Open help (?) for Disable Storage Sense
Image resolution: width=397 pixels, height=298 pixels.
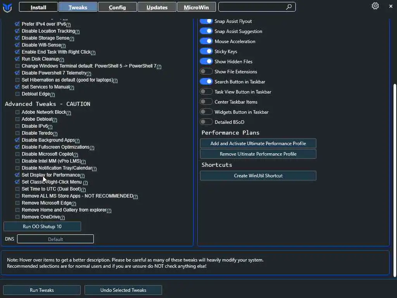72,38
